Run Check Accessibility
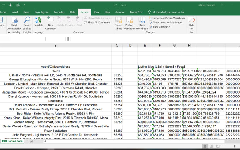 pos(14,23)
